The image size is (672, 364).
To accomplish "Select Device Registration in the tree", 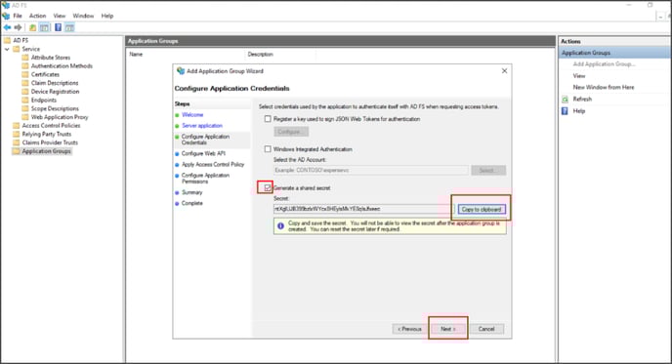I will 55,92.
